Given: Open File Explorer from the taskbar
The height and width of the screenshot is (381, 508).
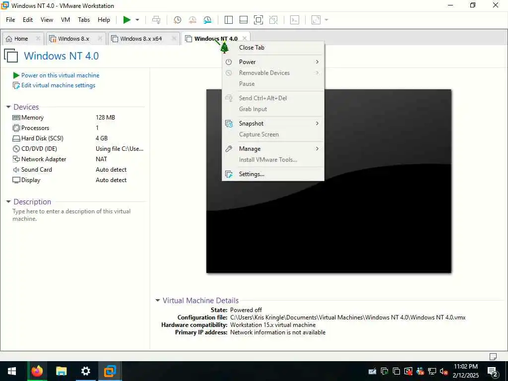Looking at the screenshot, I should coord(61,371).
